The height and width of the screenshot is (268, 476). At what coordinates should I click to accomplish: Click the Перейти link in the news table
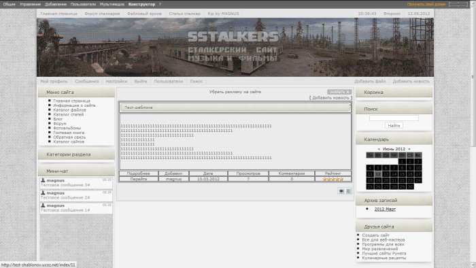(x=139, y=179)
